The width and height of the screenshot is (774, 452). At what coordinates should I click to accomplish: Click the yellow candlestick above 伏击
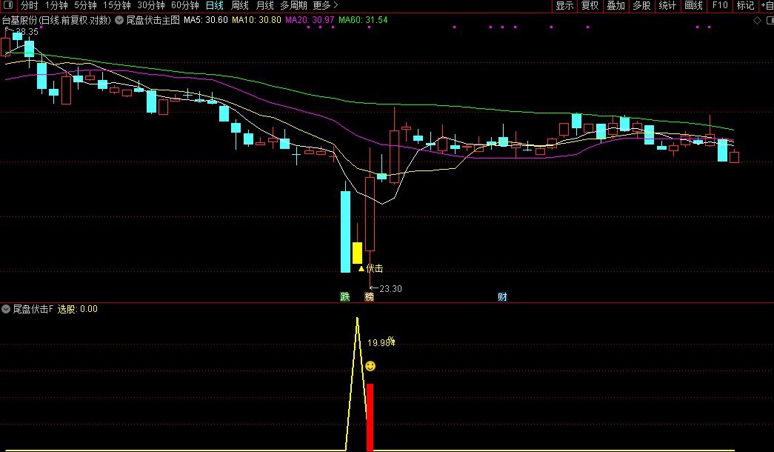(358, 253)
